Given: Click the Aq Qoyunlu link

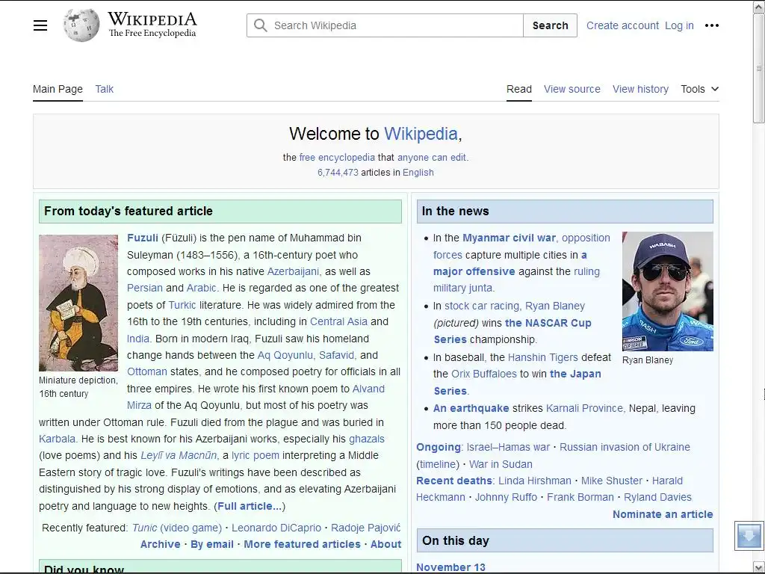Looking at the screenshot, I should [x=285, y=355].
